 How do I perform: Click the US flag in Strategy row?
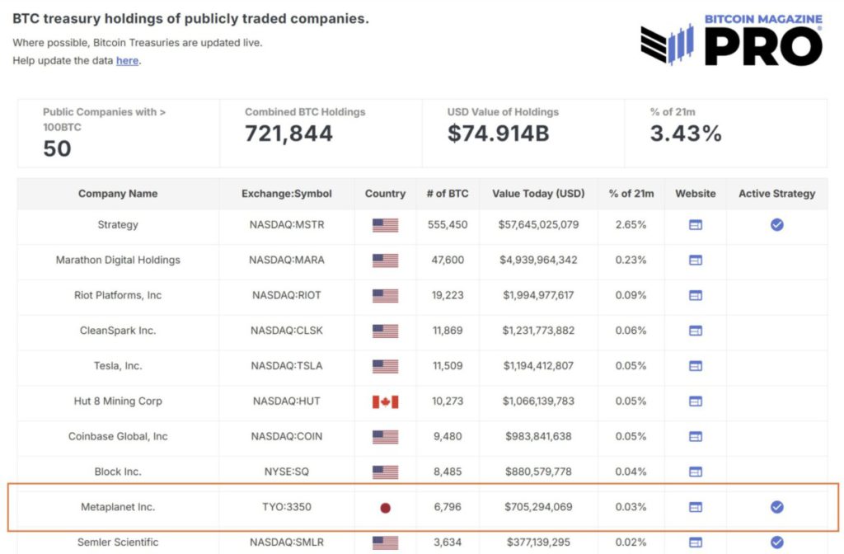point(386,225)
